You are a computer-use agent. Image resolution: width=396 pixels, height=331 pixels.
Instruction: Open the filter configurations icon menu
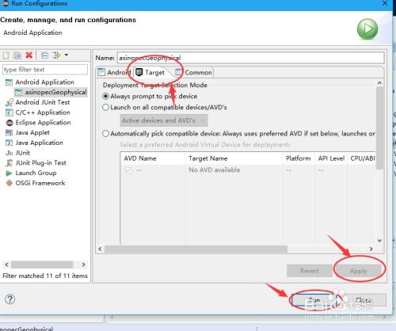[x=56, y=55]
